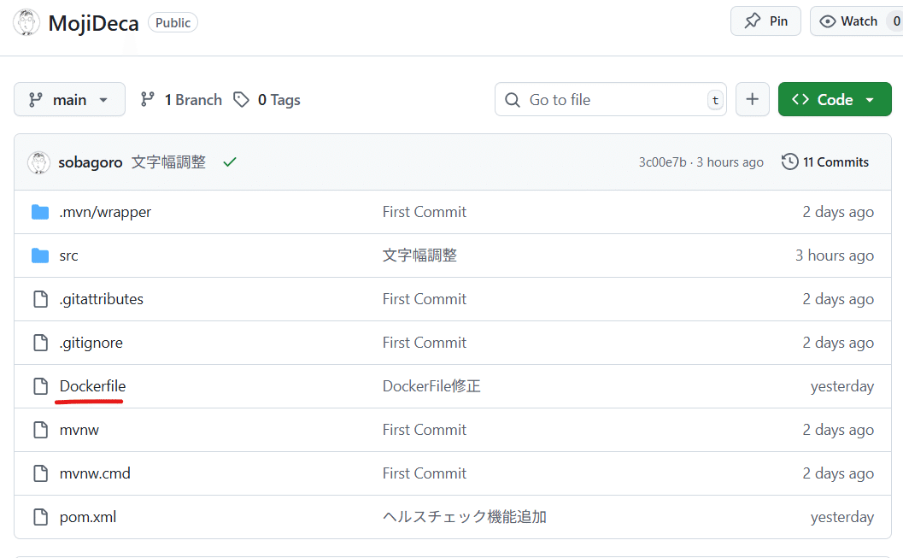The image size is (903, 558).
Task: Click the sobagoro commit author avatar
Action: click(39, 162)
